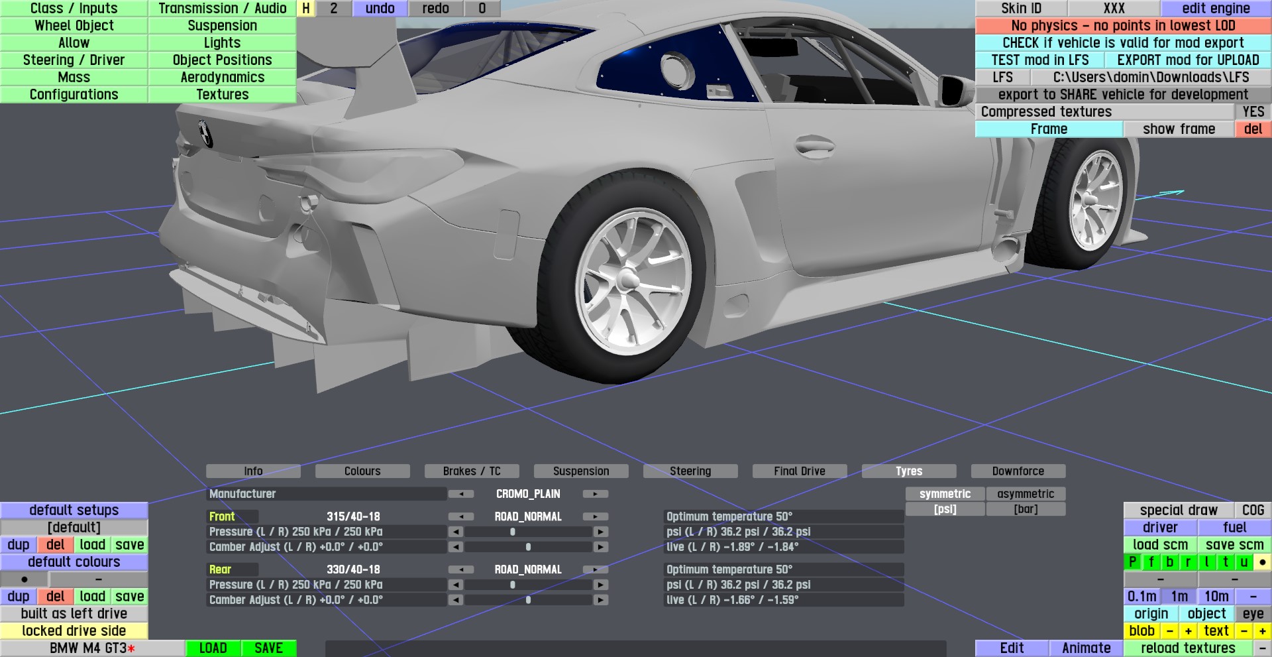Select symmetric tyre setup mode
The height and width of the screenshot is (657, 1272).
pos(945,494)
